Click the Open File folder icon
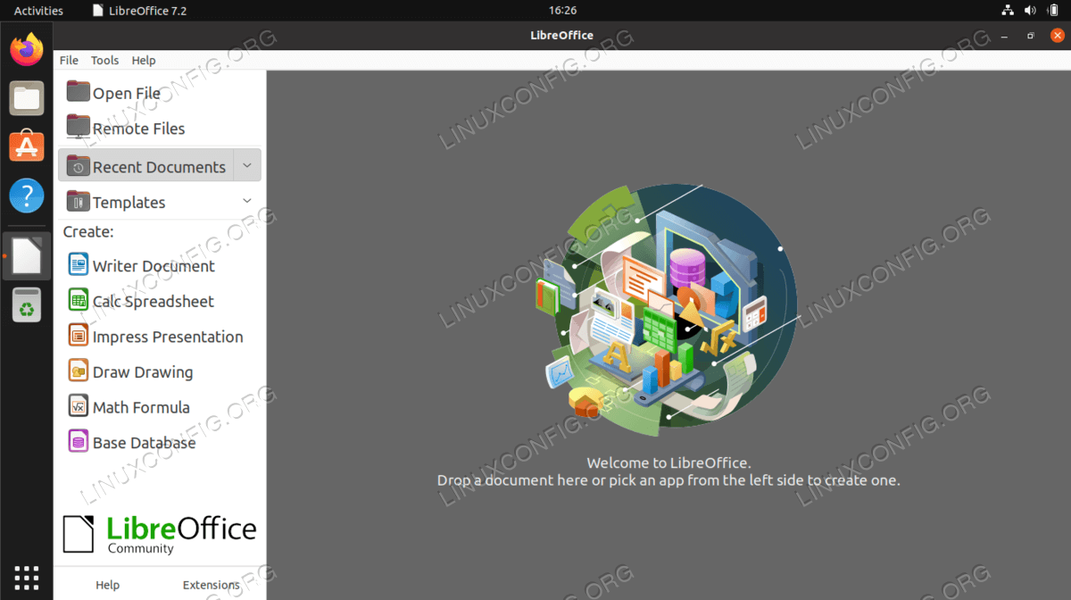 (79, 92)
